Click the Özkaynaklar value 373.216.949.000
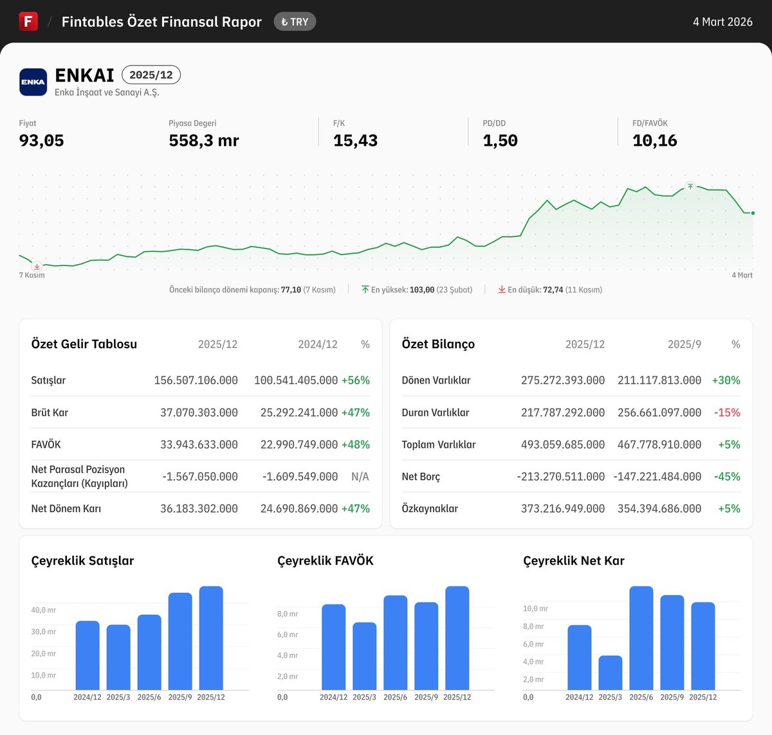Viewport: 772px width, 735px height. [563, 509]
